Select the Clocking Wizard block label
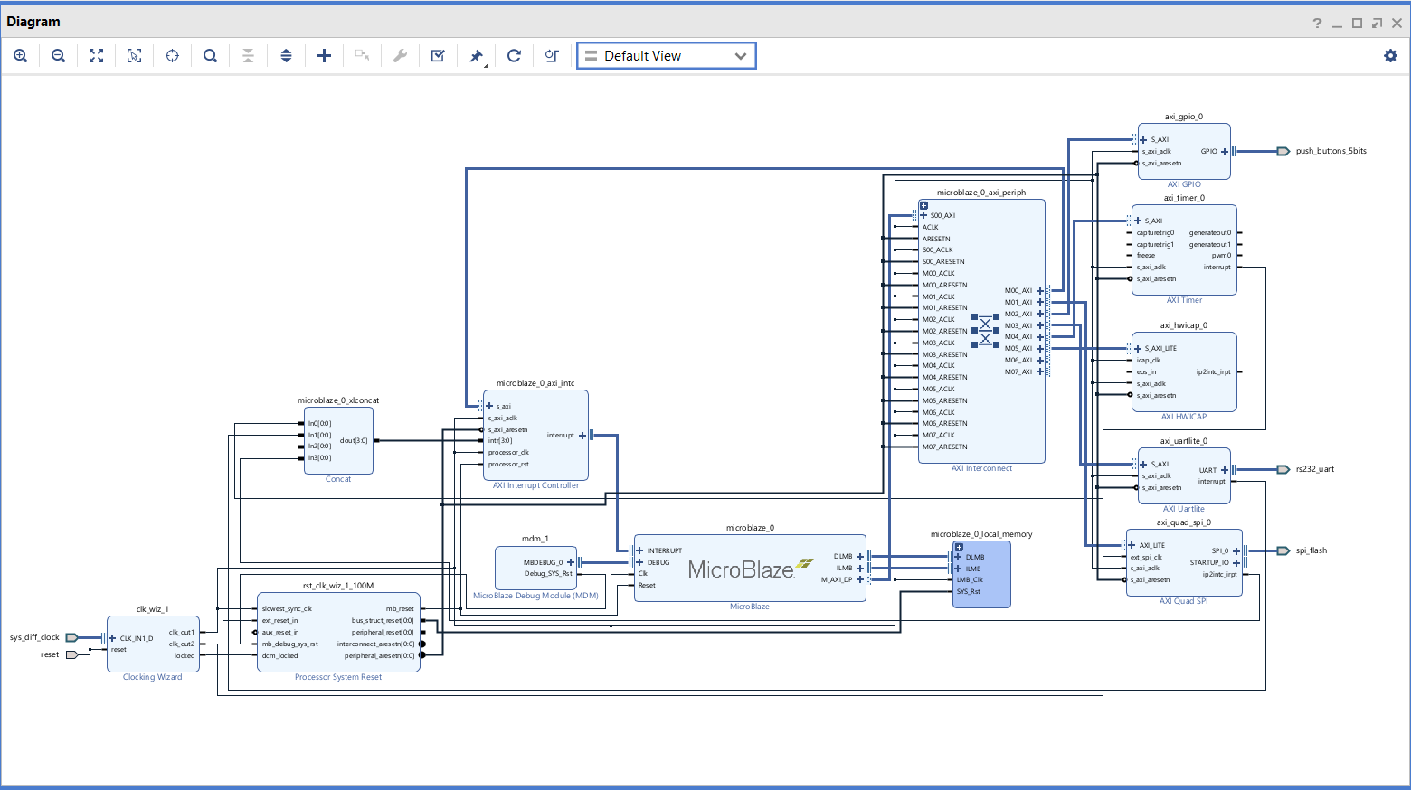Image resolution: width=1411 pixels, height=790 pixels. point(152,677)
